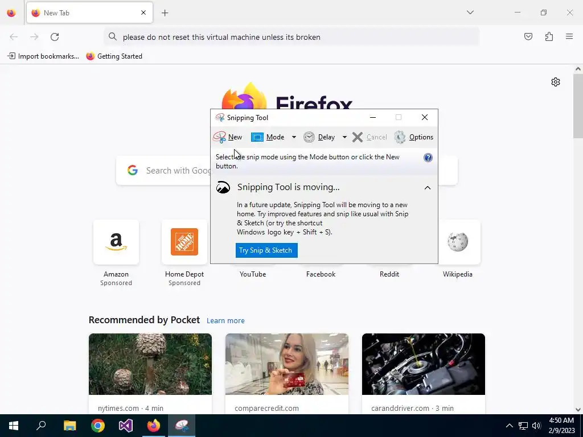The image size is (583, 437).
Task: Click New snip in Snipping Tool
Action: point(228,137)
